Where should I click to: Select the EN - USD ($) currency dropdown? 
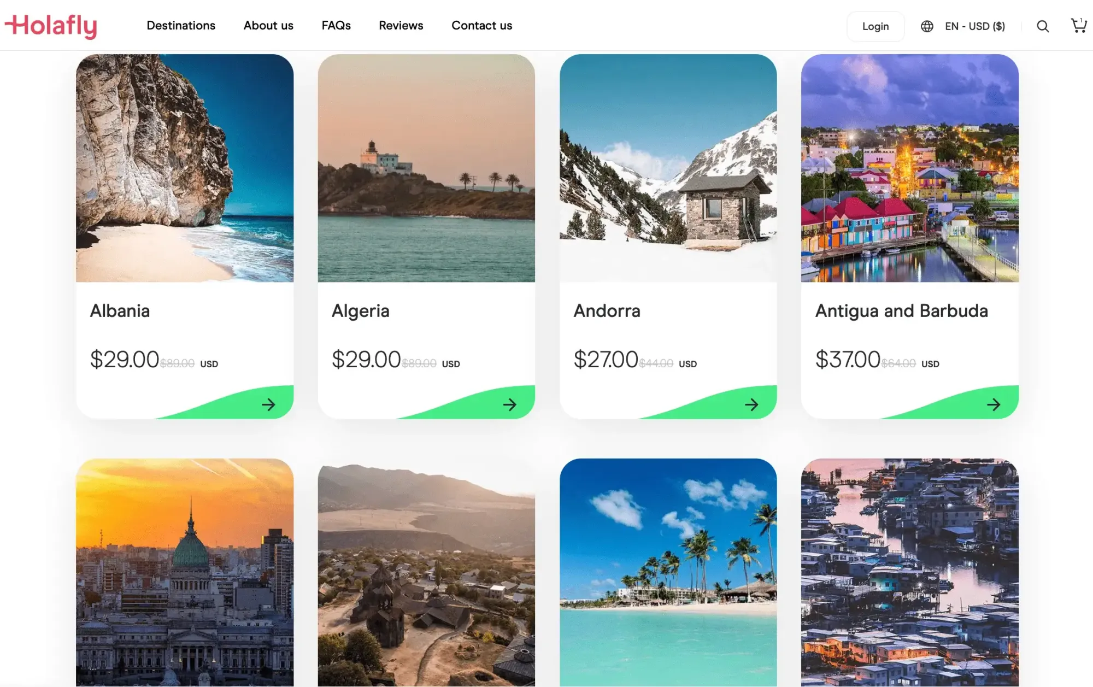[962, 25]
